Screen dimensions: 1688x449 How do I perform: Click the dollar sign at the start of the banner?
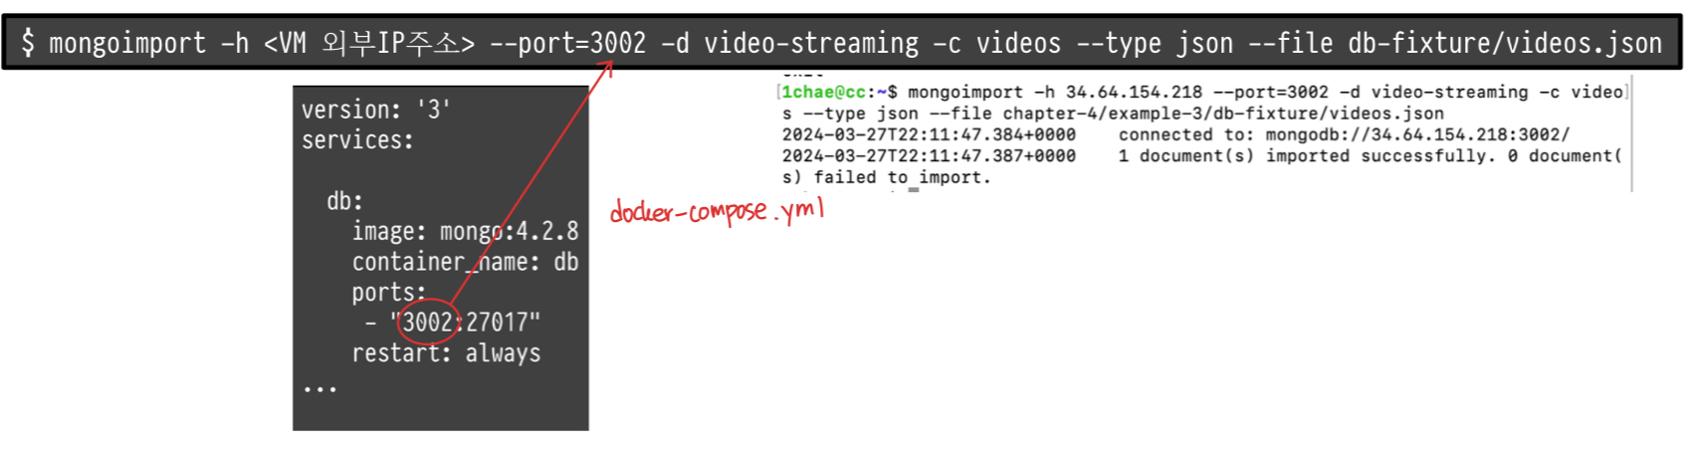pyautogui.click(x=28, y=42)
